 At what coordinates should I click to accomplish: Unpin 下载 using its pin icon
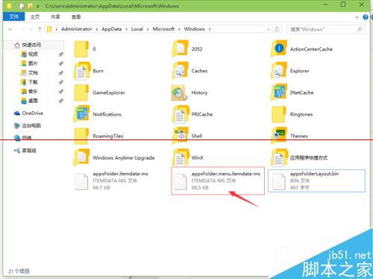point(60,82)
